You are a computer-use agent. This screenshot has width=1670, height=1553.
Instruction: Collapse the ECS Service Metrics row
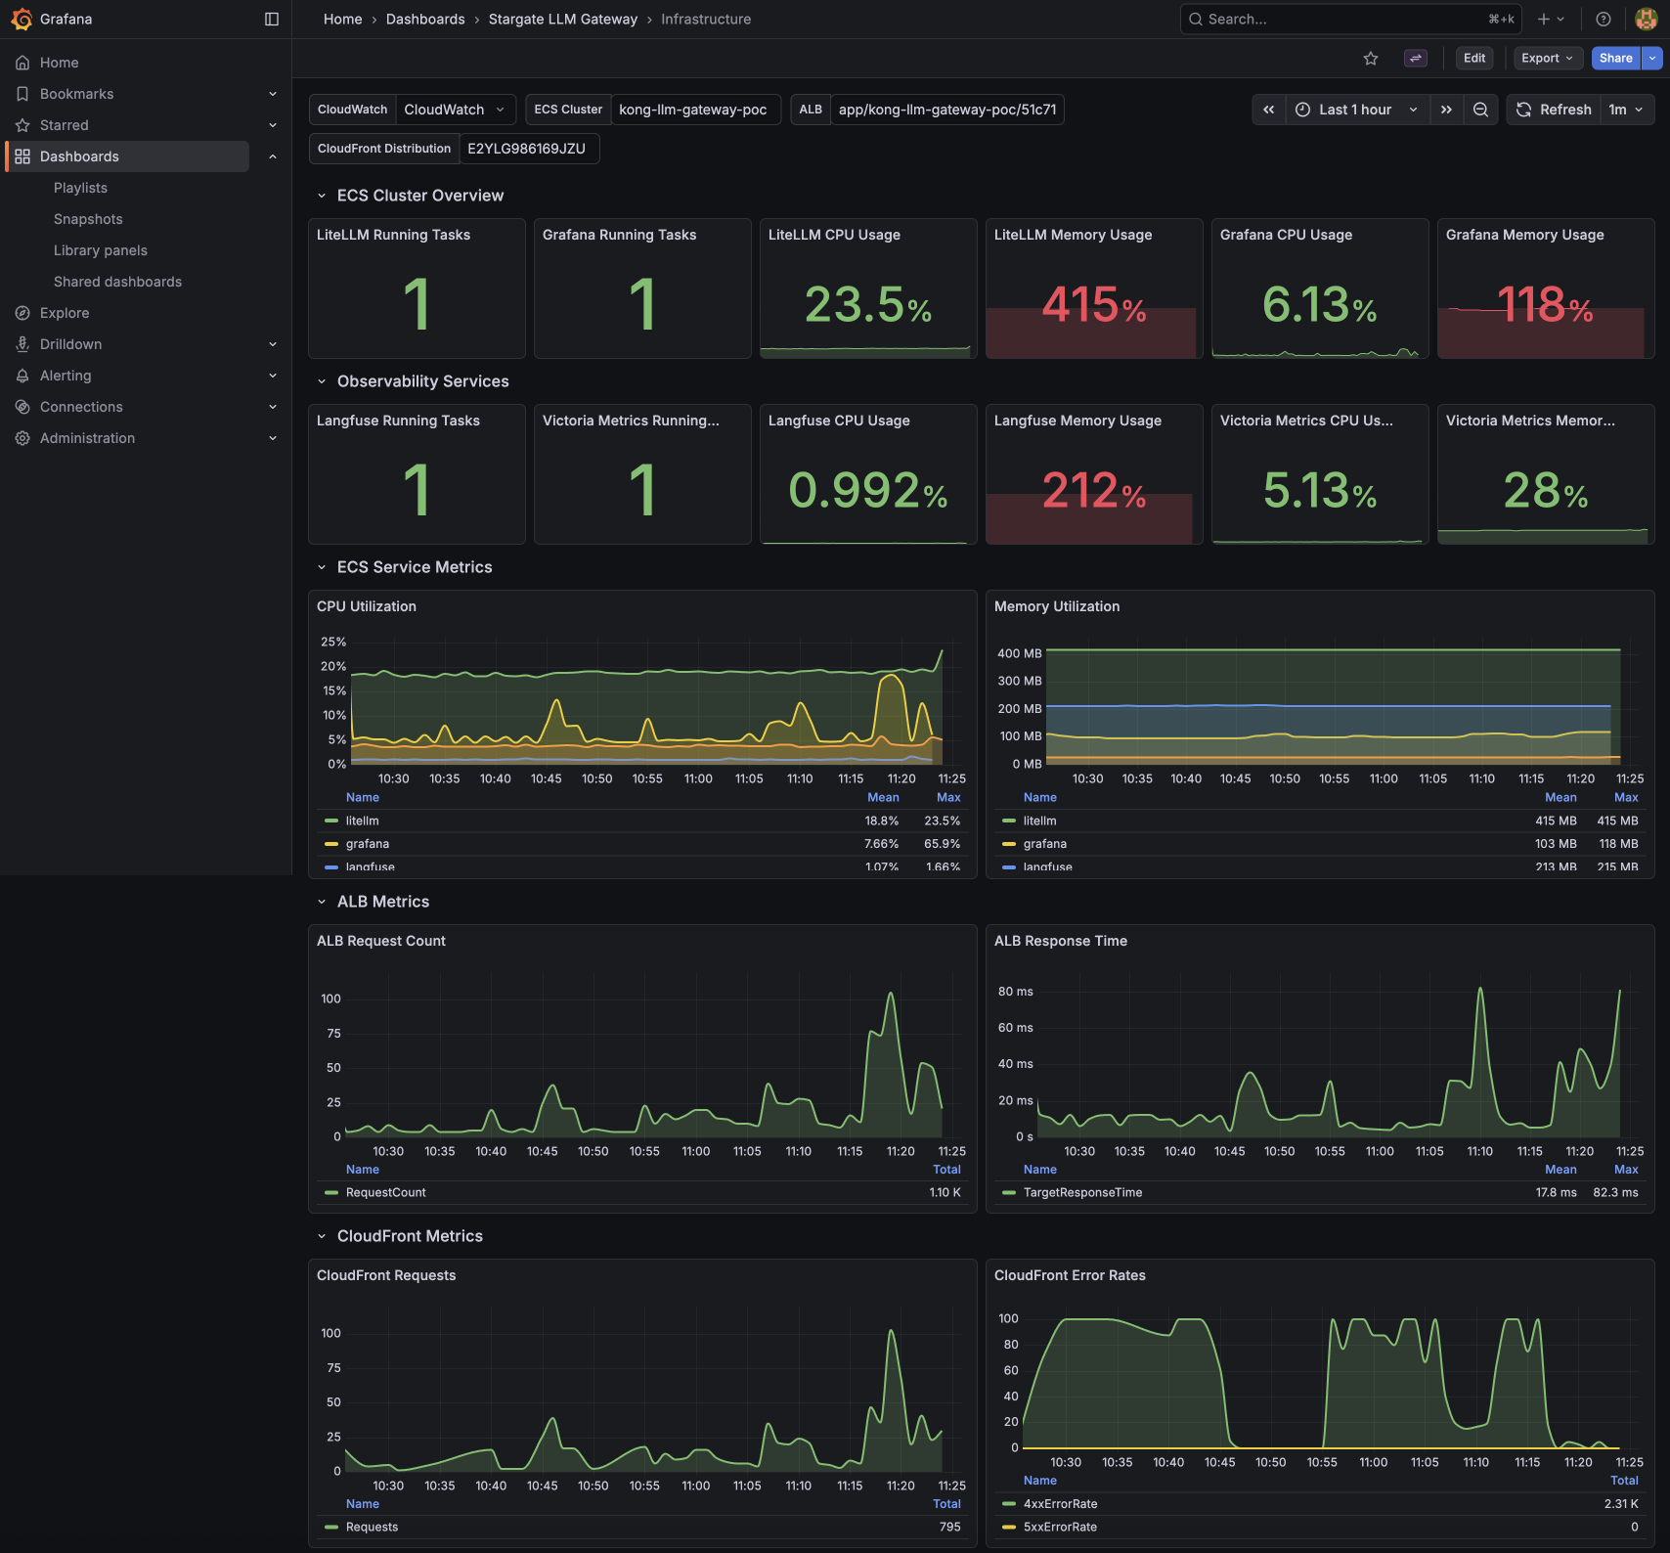(321, 567)
